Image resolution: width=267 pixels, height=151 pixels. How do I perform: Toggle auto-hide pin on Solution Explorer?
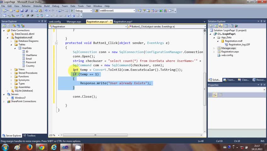[261, 21]
